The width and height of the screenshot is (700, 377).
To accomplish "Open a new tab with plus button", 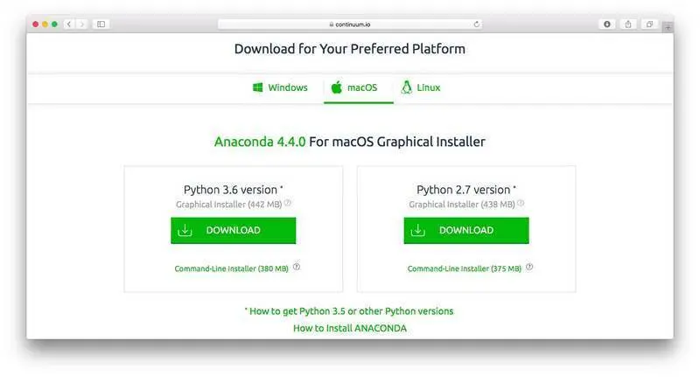I will [668, 27].
